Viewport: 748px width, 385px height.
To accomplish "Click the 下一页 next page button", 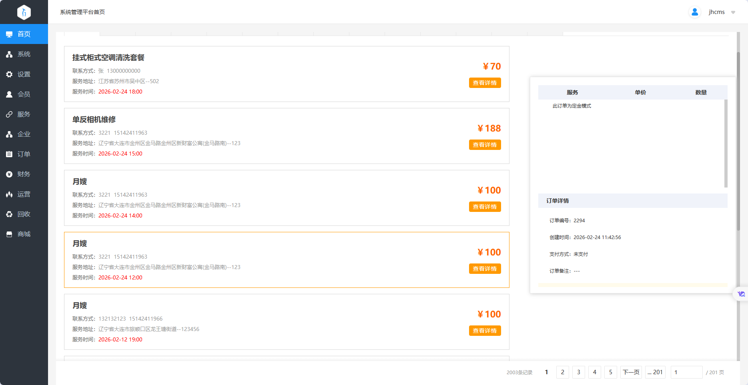I will (631, 372).
